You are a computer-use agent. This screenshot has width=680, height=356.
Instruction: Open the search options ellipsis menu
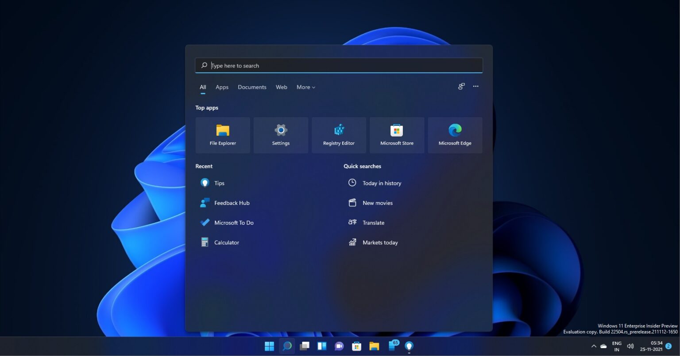(x=476, y=86)
